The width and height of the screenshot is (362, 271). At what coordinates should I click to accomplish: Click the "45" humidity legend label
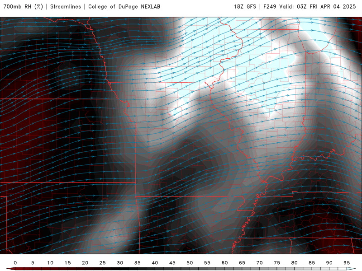pos(172,263)
